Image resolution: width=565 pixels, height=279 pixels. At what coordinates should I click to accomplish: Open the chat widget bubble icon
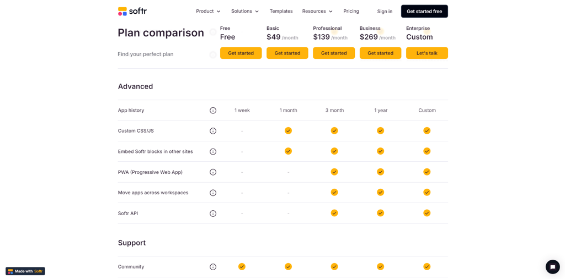coord(552,267)
